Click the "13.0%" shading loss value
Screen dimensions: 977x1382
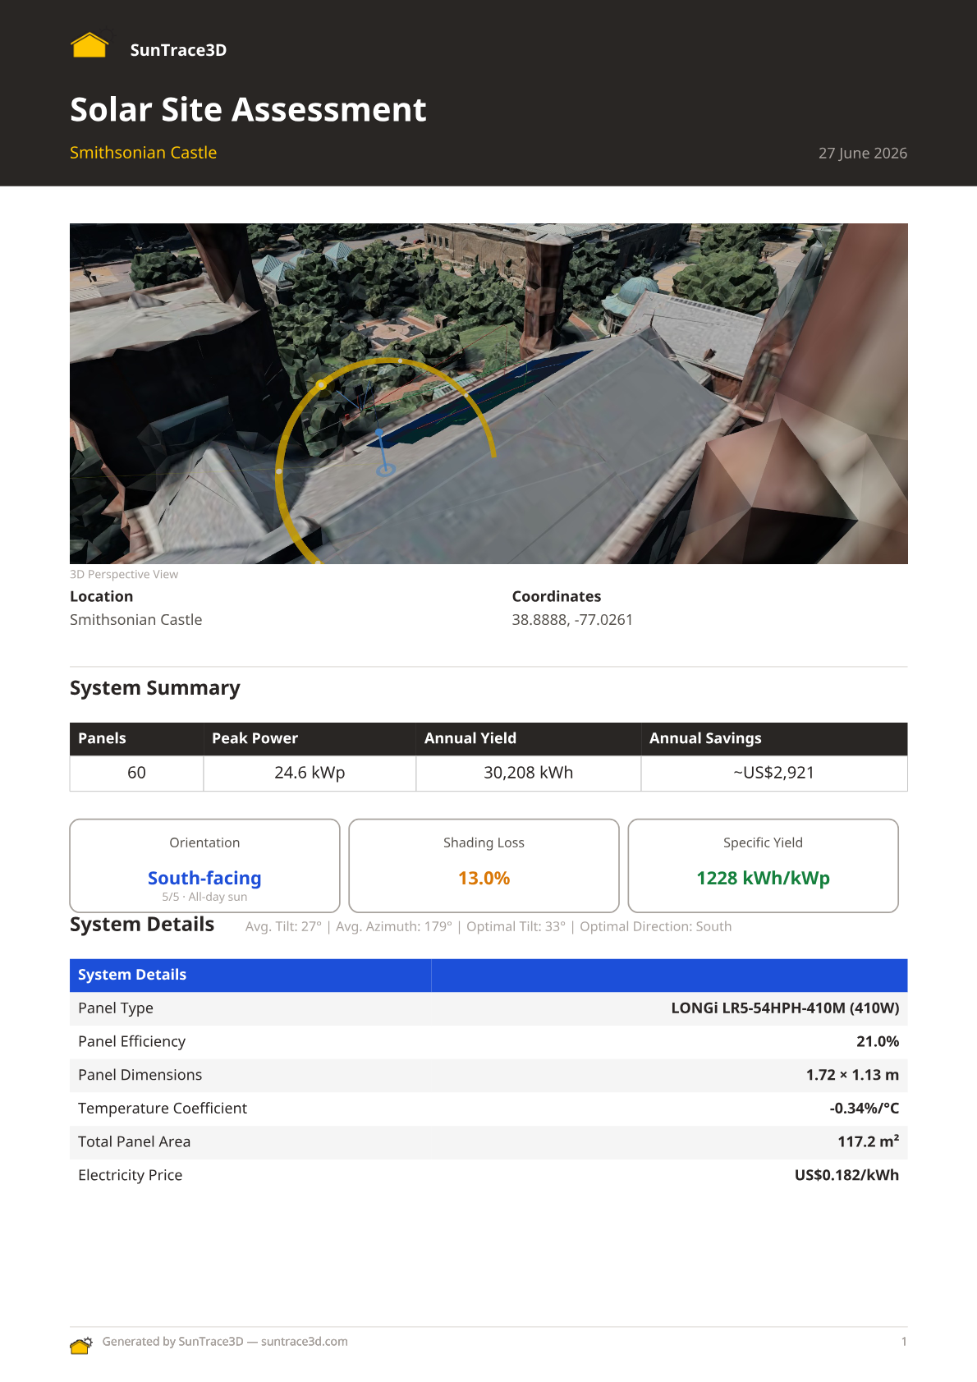coord(484,878)
